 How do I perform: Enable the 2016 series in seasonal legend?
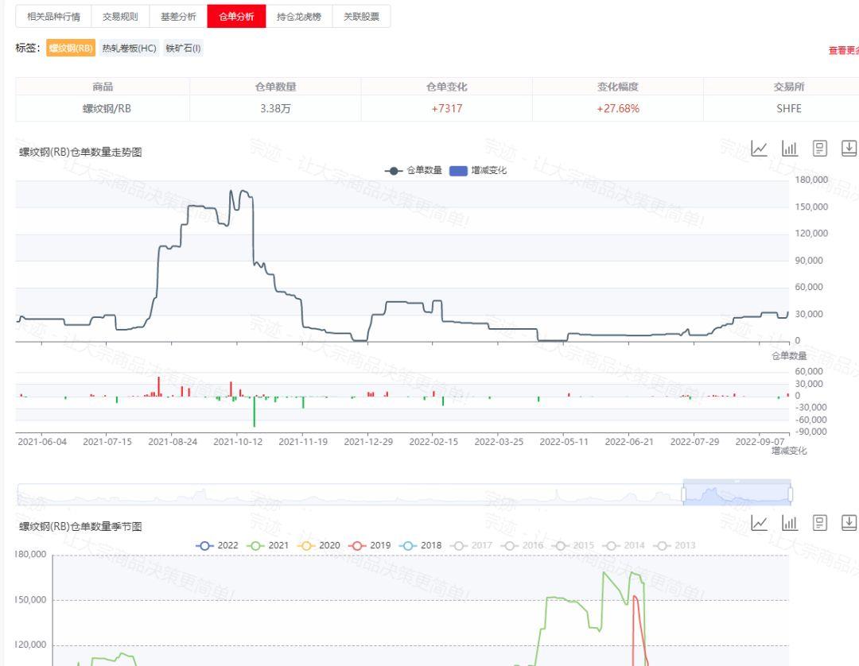[x=523, y=546]
